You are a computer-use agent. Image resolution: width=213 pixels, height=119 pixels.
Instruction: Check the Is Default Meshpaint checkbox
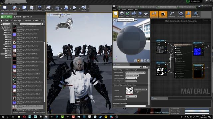pos(126,99)
